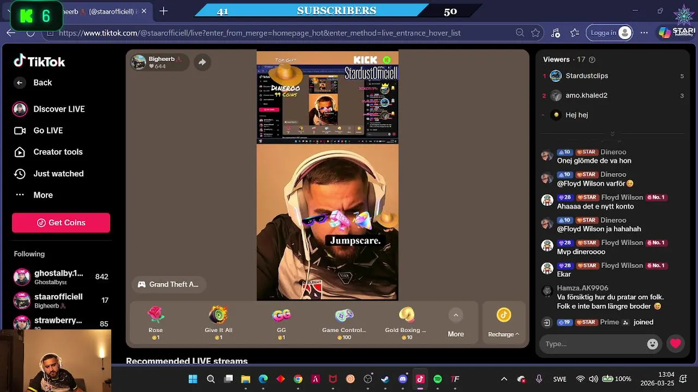Click the Viewers help info icon

click(x=592, y=60)
